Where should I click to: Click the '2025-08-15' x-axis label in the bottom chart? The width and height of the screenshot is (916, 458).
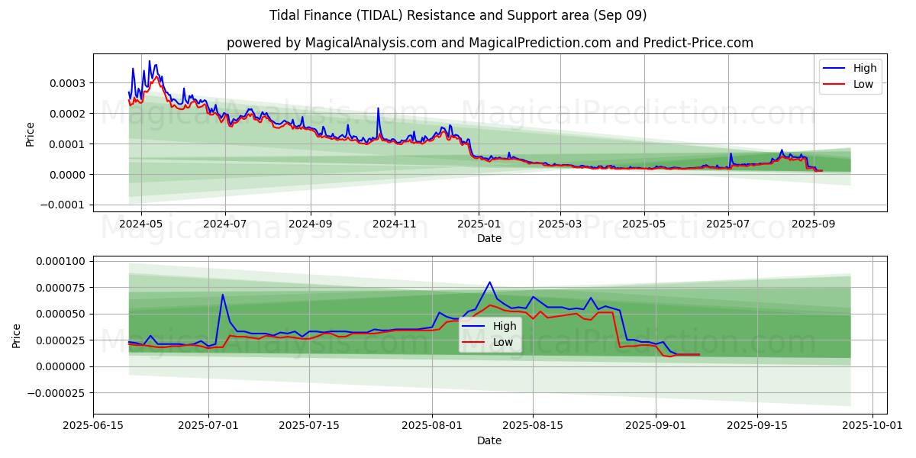pyautogui.click(x=533, y=426)
